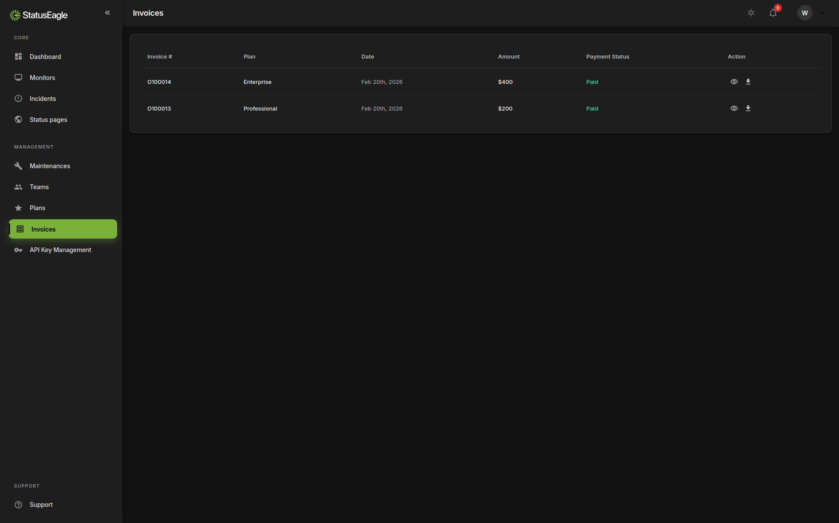Preview invoice O100014 with the eye icon
The image size is (839, 523).
(x=734, y=82)
